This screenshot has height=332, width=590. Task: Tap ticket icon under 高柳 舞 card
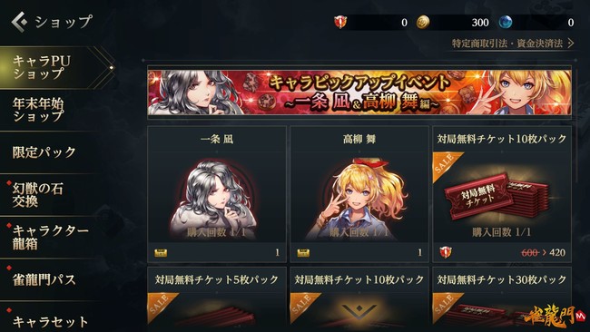[x=303, y=253]
